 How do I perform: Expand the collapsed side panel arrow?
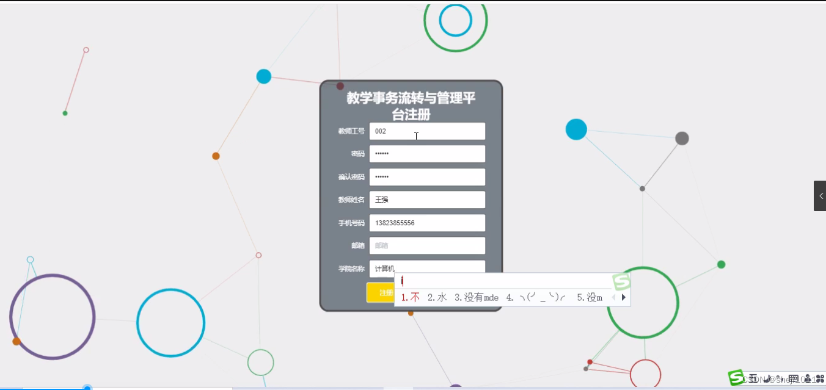[x=820, y=196]
